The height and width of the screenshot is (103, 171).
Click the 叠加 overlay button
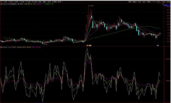(135, 2)
